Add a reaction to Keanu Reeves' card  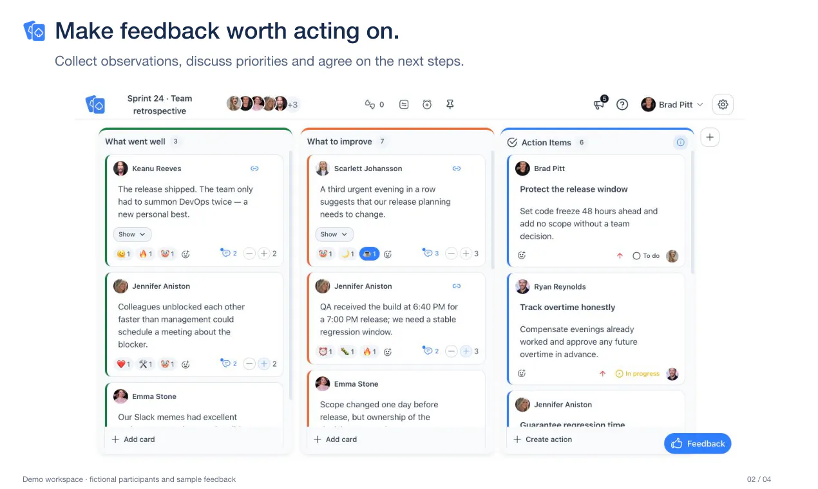tap(185, 254)
